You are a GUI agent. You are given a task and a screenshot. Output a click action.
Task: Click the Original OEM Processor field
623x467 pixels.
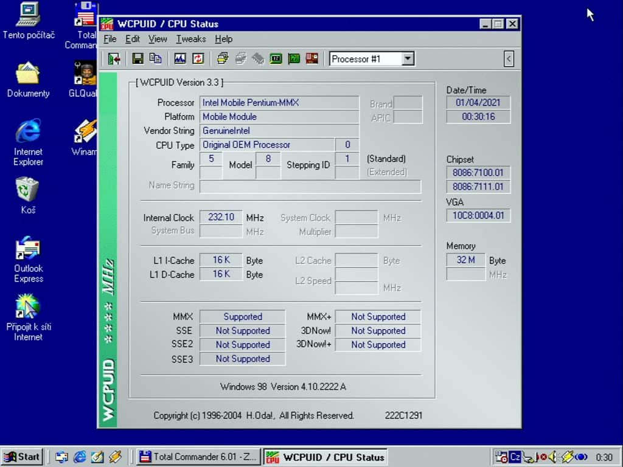pyautogui.click(x=266, y=145)
